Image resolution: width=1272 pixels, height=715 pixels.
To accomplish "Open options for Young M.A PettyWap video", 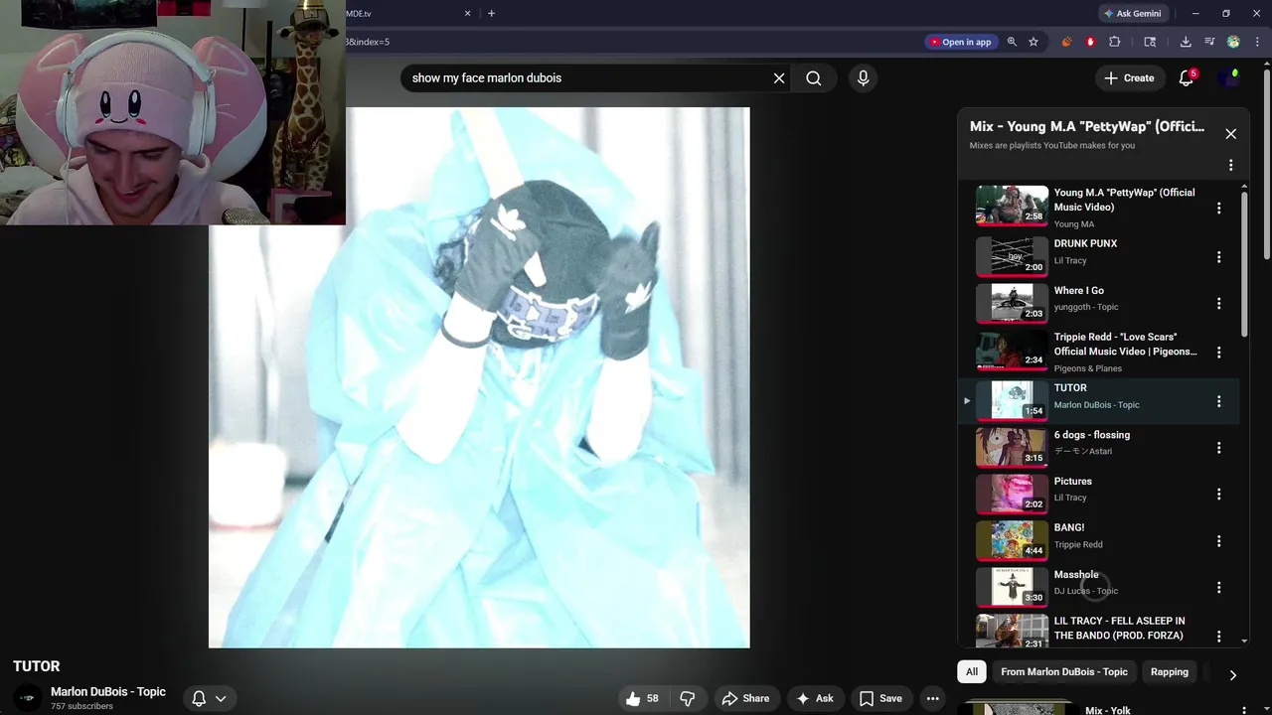I will pyautogui.click(x=1218, y=208).
